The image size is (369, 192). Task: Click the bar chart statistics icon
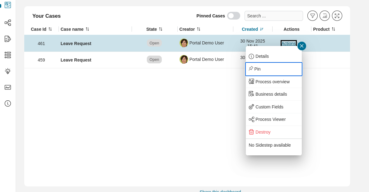pyautogui.click(x=325, y=16)
